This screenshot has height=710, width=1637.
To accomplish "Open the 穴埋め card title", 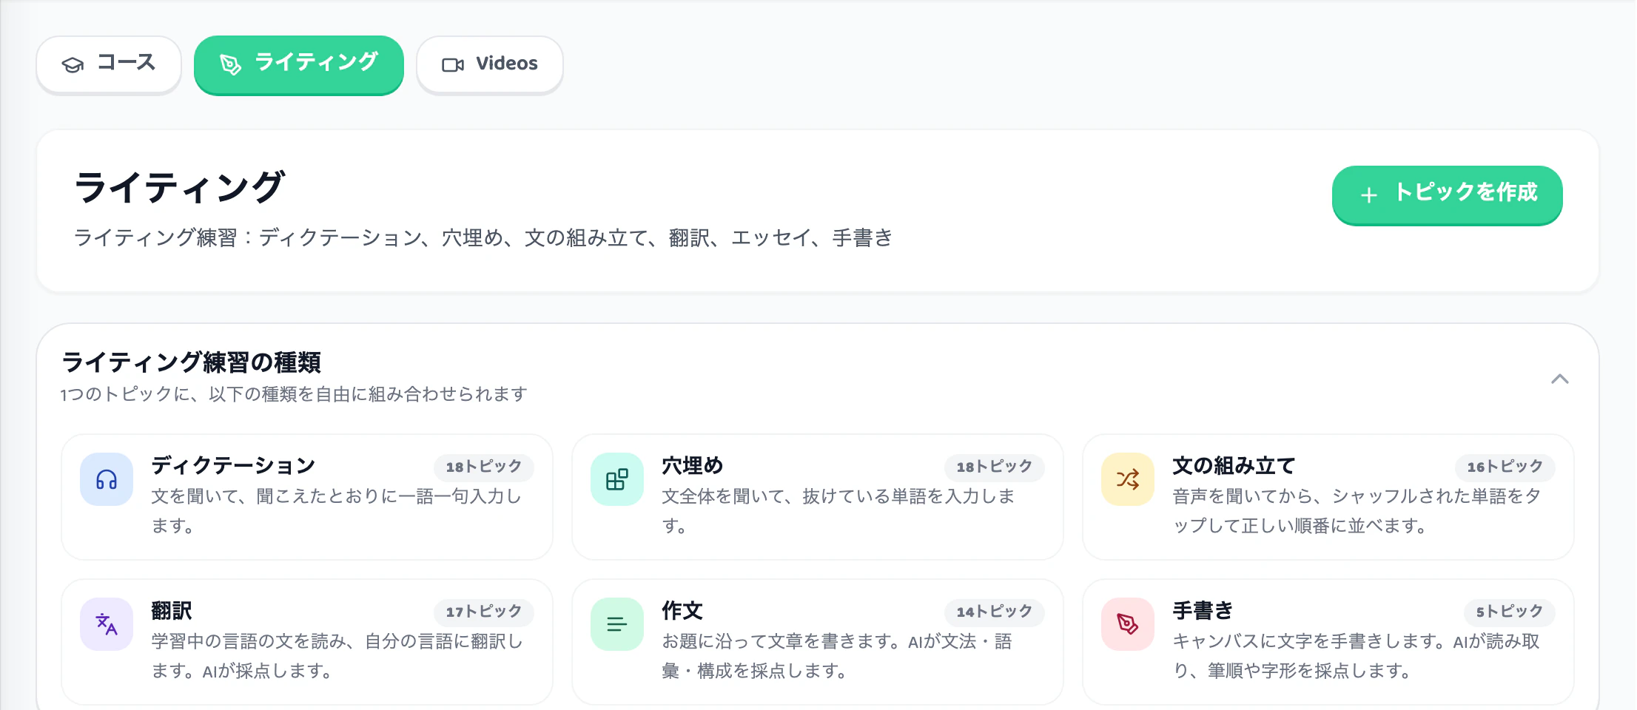I will (x=693, y=466).
